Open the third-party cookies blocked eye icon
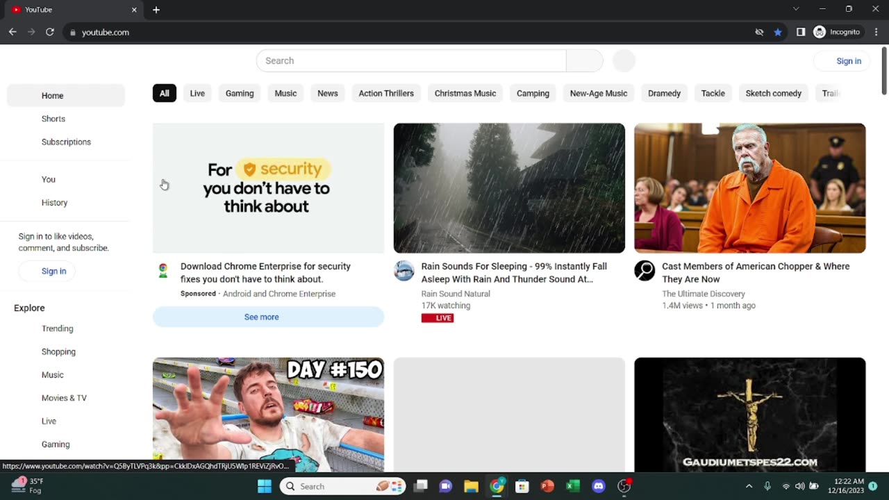889x500 pixels. pyautogui.click(x=759, y=32)
